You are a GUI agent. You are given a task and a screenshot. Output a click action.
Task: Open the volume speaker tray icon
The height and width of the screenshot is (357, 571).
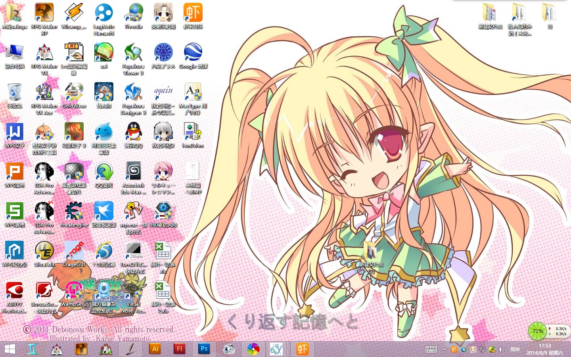(502, 349)
